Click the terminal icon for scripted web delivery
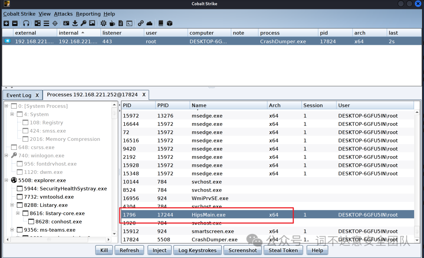This screenshot has width=424, height=258. pos(130,24)
